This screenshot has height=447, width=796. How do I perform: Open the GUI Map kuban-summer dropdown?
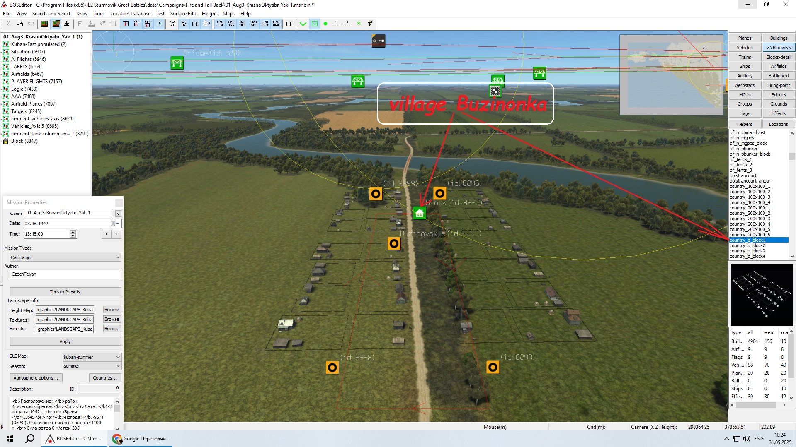tap(92, 357)
